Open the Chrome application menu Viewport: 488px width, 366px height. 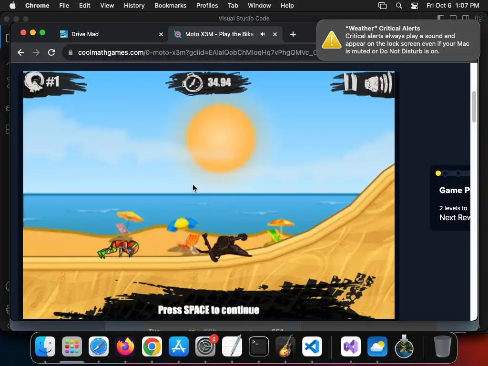click(37, 6)
